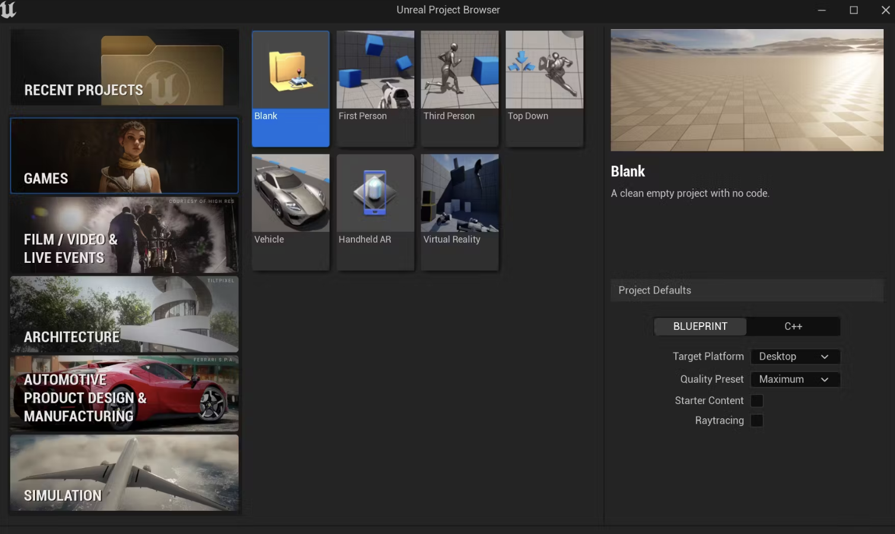Viewport: 895px width, 534px height.
Task: Expand the Quality Preset dropdown
Action: (795, 379)
